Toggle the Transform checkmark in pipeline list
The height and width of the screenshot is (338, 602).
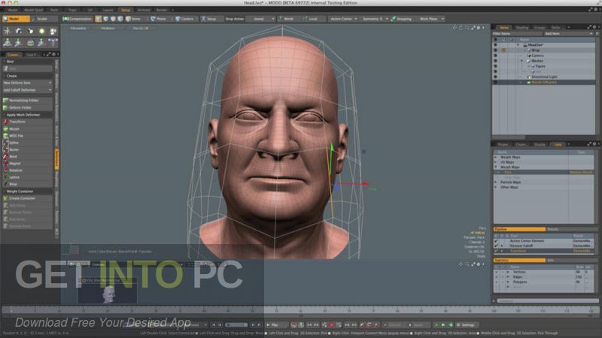(x=496, y=251)
